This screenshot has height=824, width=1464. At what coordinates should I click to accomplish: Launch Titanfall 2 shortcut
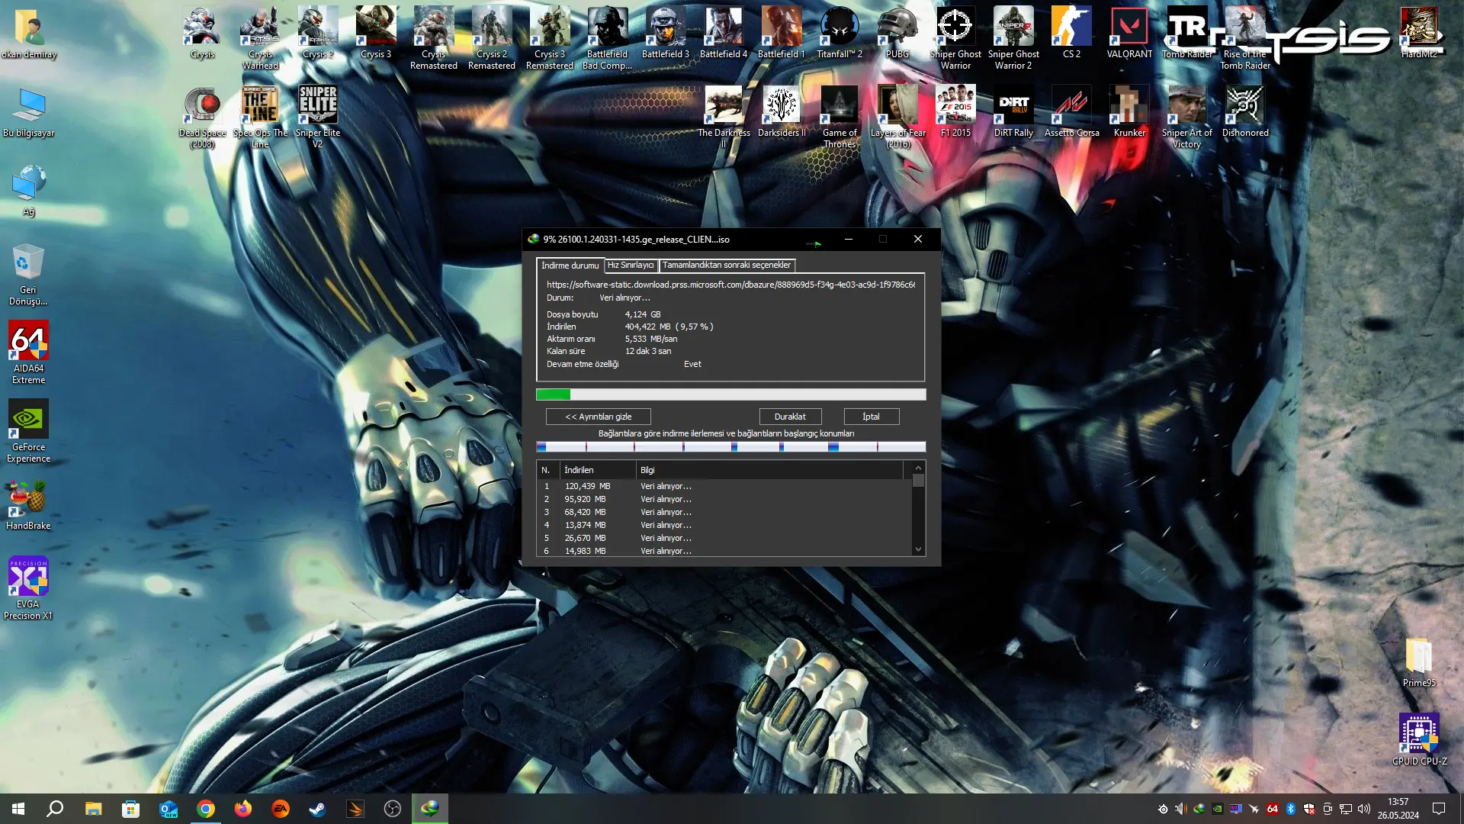click(x=840, y=33)
